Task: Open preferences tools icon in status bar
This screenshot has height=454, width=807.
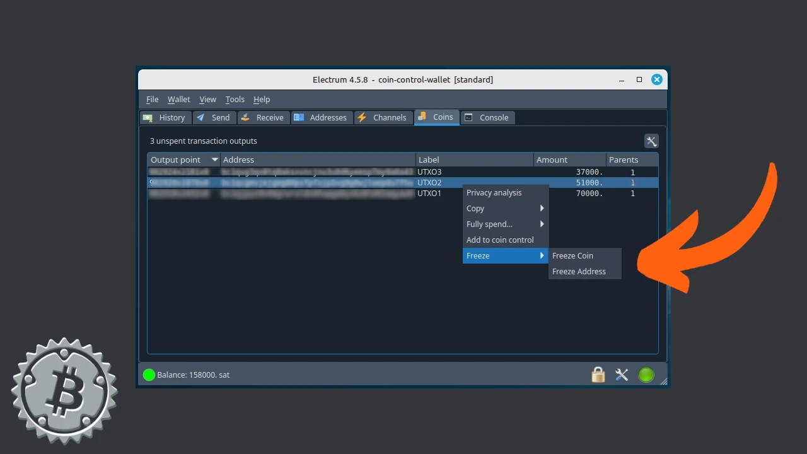Action: 622,375
